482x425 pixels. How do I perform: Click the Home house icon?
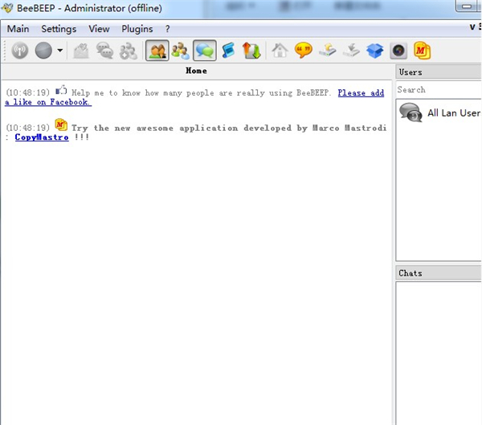(280, 51)
